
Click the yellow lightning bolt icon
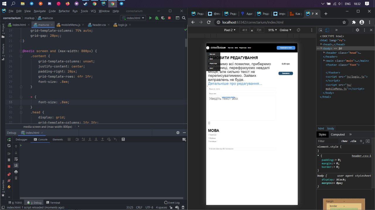(x=9, y=187)
